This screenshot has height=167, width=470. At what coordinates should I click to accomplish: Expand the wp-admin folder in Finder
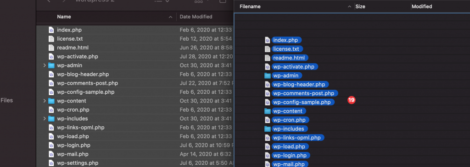tap(45, 65)
